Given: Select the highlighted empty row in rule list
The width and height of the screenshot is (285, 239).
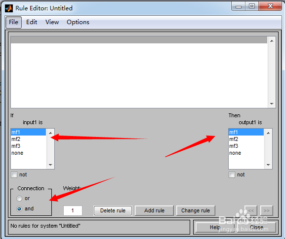Looking at the screenshot, I should click(139, 40).
